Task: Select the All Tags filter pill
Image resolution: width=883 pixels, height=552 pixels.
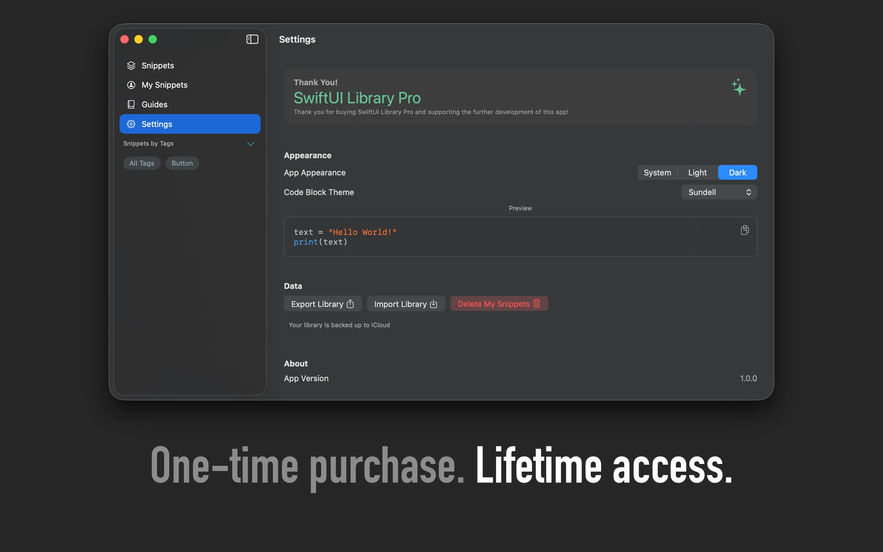Action: coord(142,163)
